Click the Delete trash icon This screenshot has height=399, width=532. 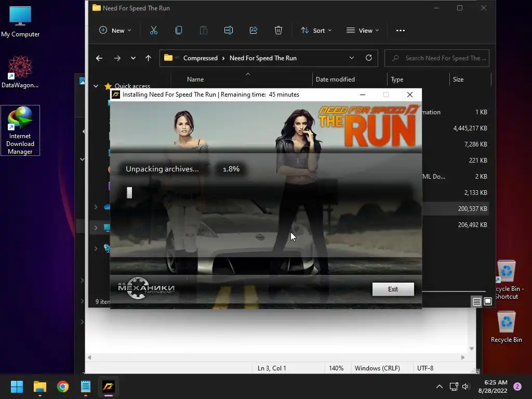tap(278, 31)
